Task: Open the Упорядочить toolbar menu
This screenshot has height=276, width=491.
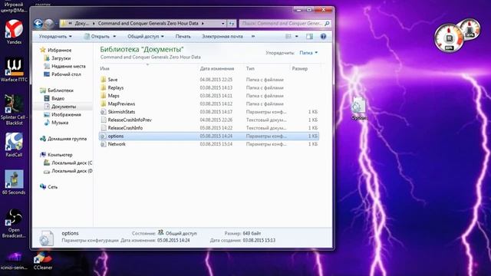Action: 55,36
